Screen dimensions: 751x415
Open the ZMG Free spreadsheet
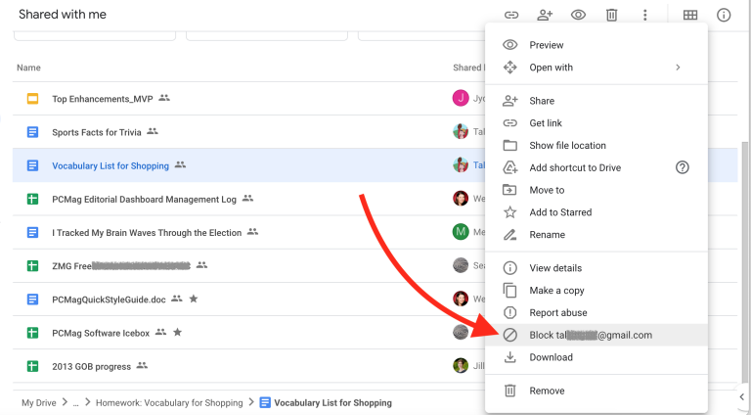pyautogui.click(x=121, y=266)
